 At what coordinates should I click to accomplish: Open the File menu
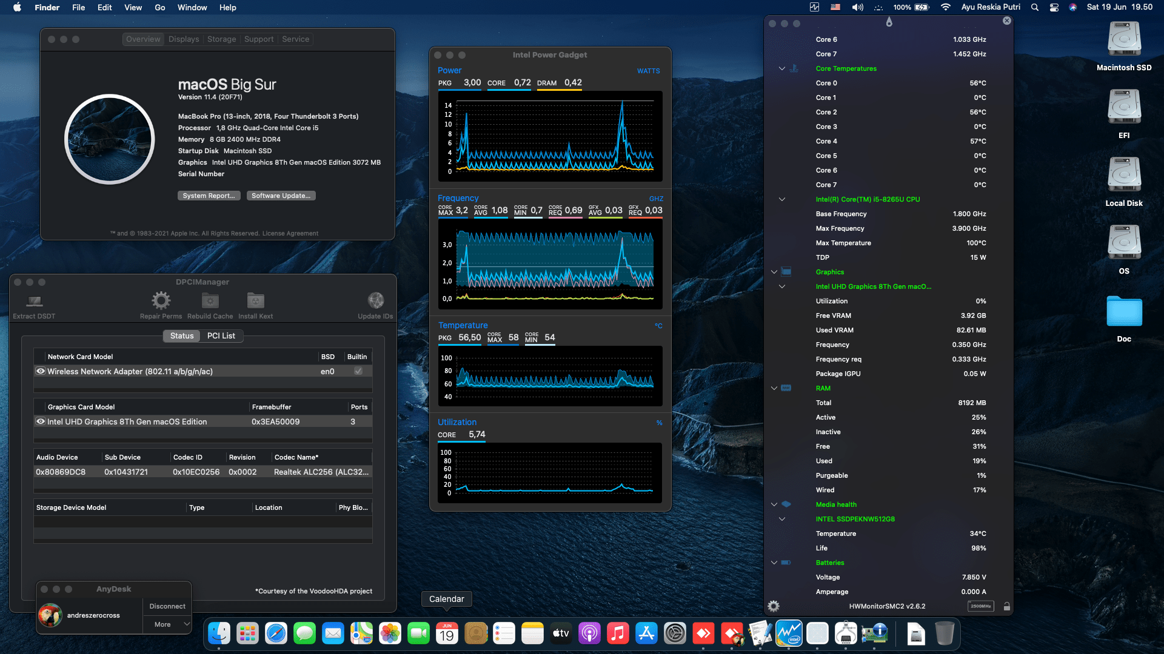click(x=78, y=7)
